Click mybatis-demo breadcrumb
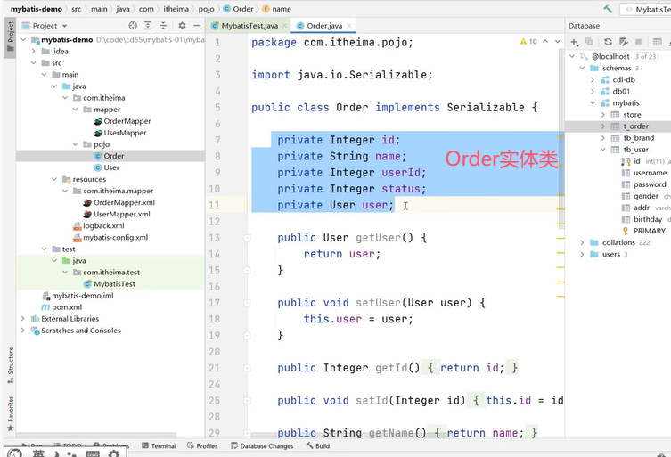 (x=36, y=9)
